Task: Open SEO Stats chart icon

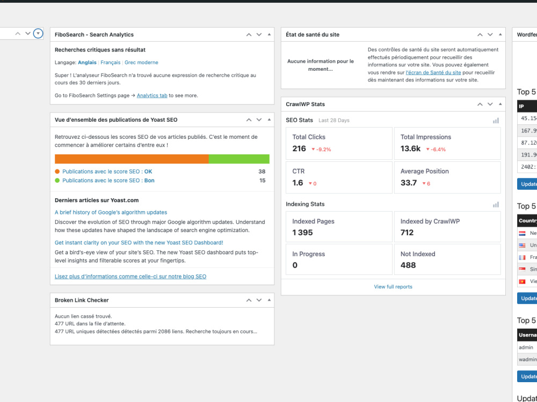Action: tap(496, 120)
